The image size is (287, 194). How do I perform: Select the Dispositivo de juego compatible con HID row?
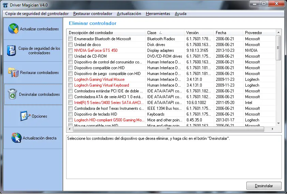[171, 74]
